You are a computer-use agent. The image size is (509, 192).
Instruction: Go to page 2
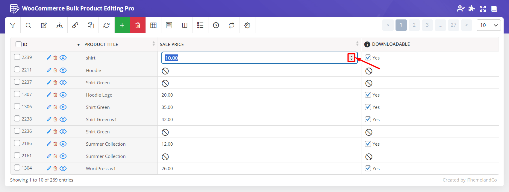coord(414,25)
